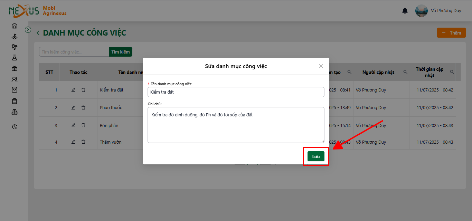Open the bug pest sidebar icon
This screenshot has height=221, width=472.
tap(14, 68)
